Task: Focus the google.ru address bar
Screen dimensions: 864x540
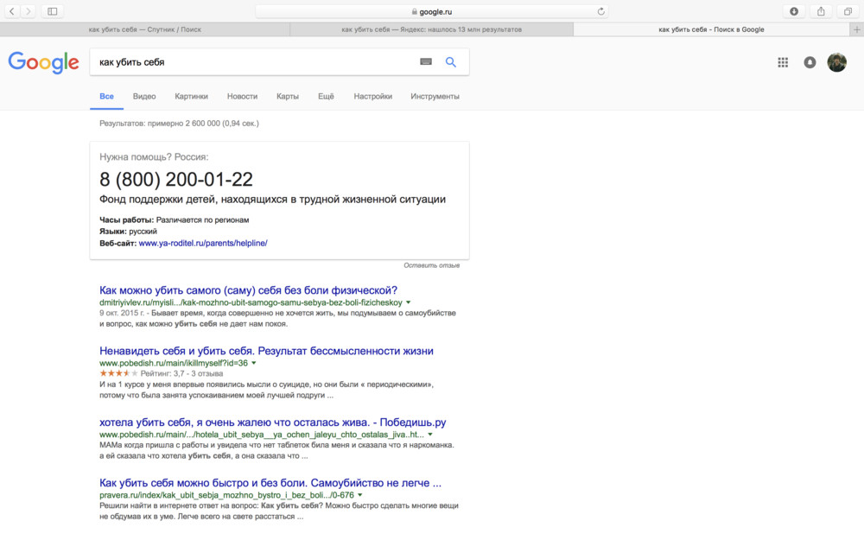Action: pyautogui.click(x=432, y=11)
